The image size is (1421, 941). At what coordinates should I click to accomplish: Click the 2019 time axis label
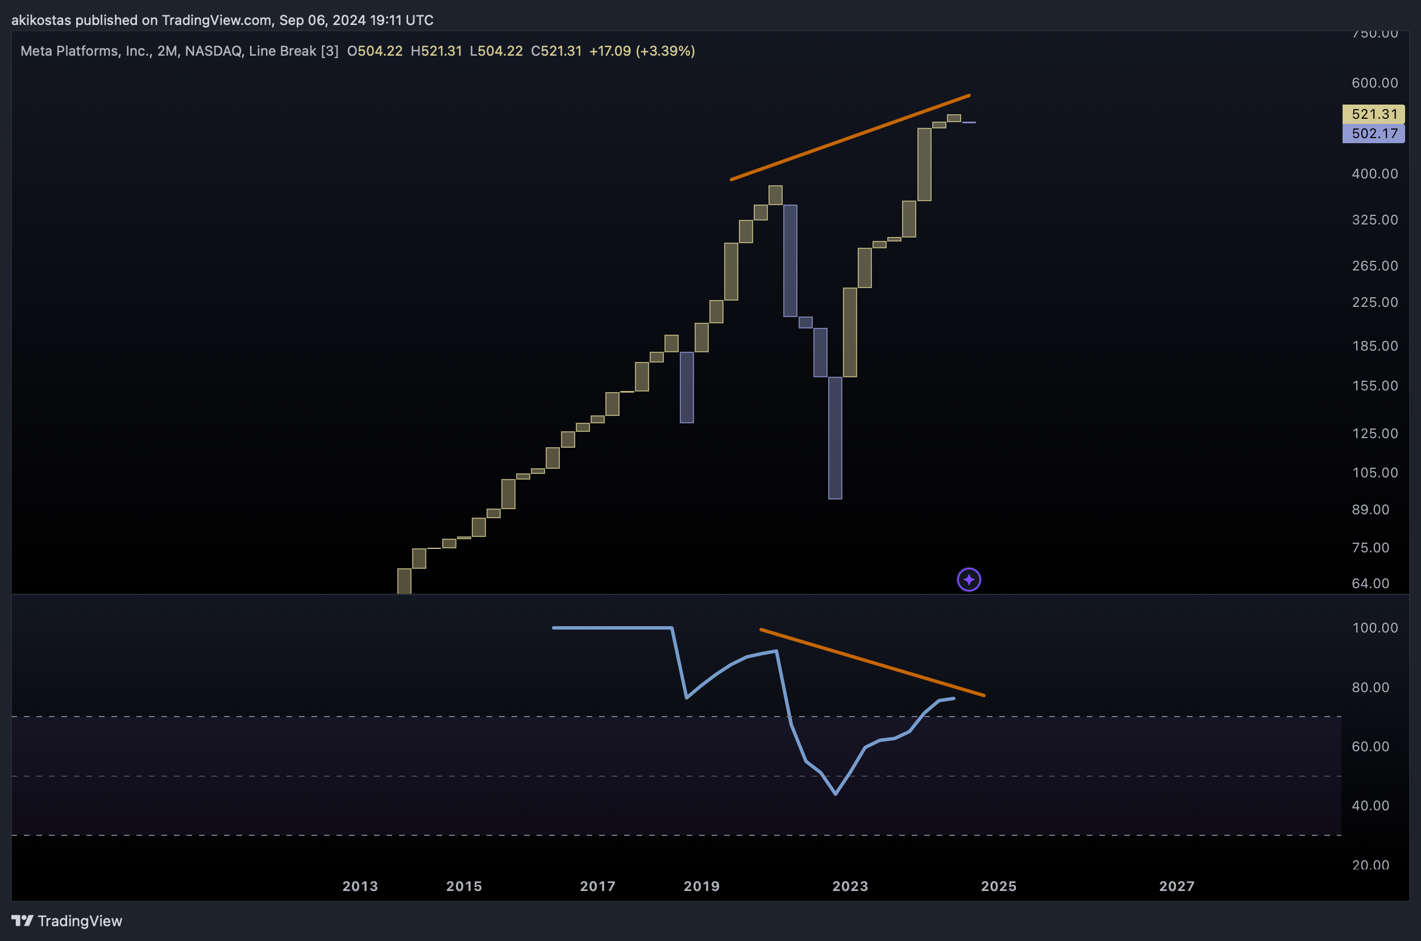(x=702, y=886)
